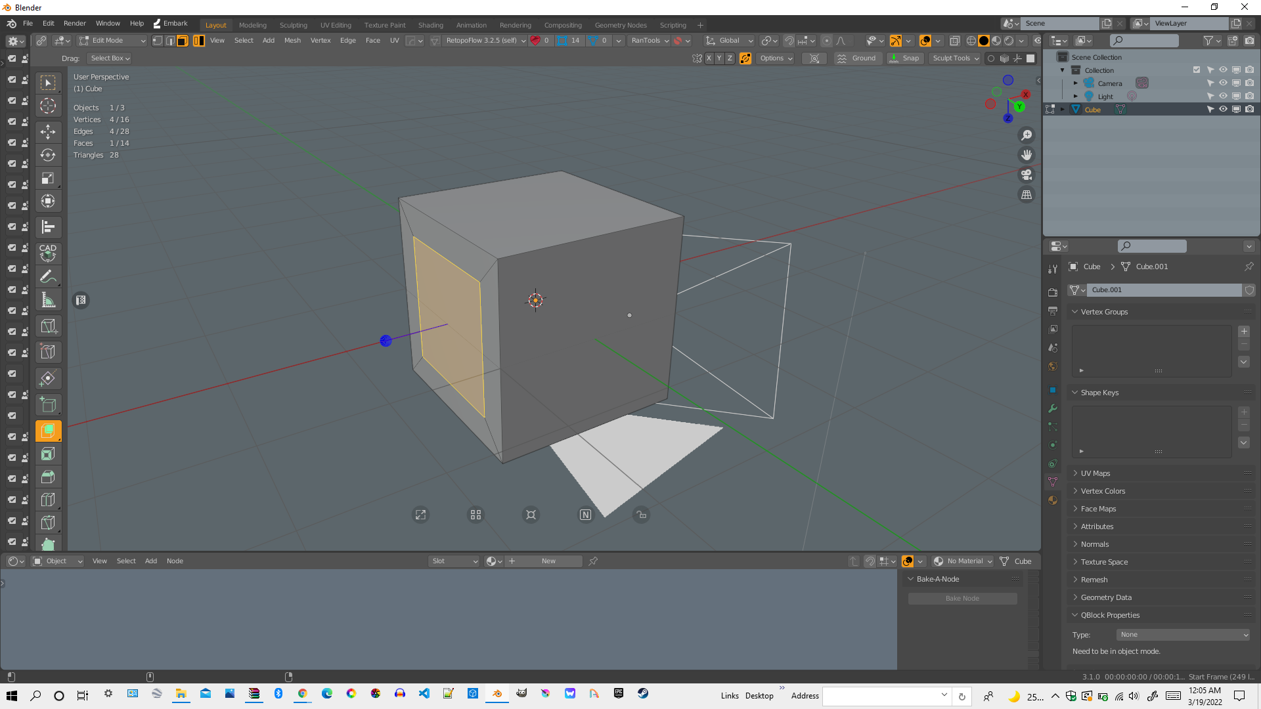Select the Move tool in the toolbar
Viewport: 1261px width, 709px height.
point(48,131)
